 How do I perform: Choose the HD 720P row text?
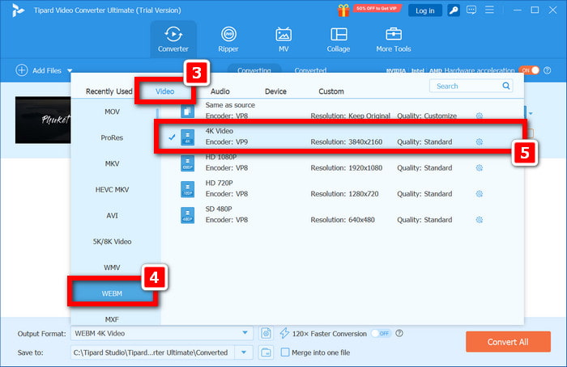click(220, 183)
